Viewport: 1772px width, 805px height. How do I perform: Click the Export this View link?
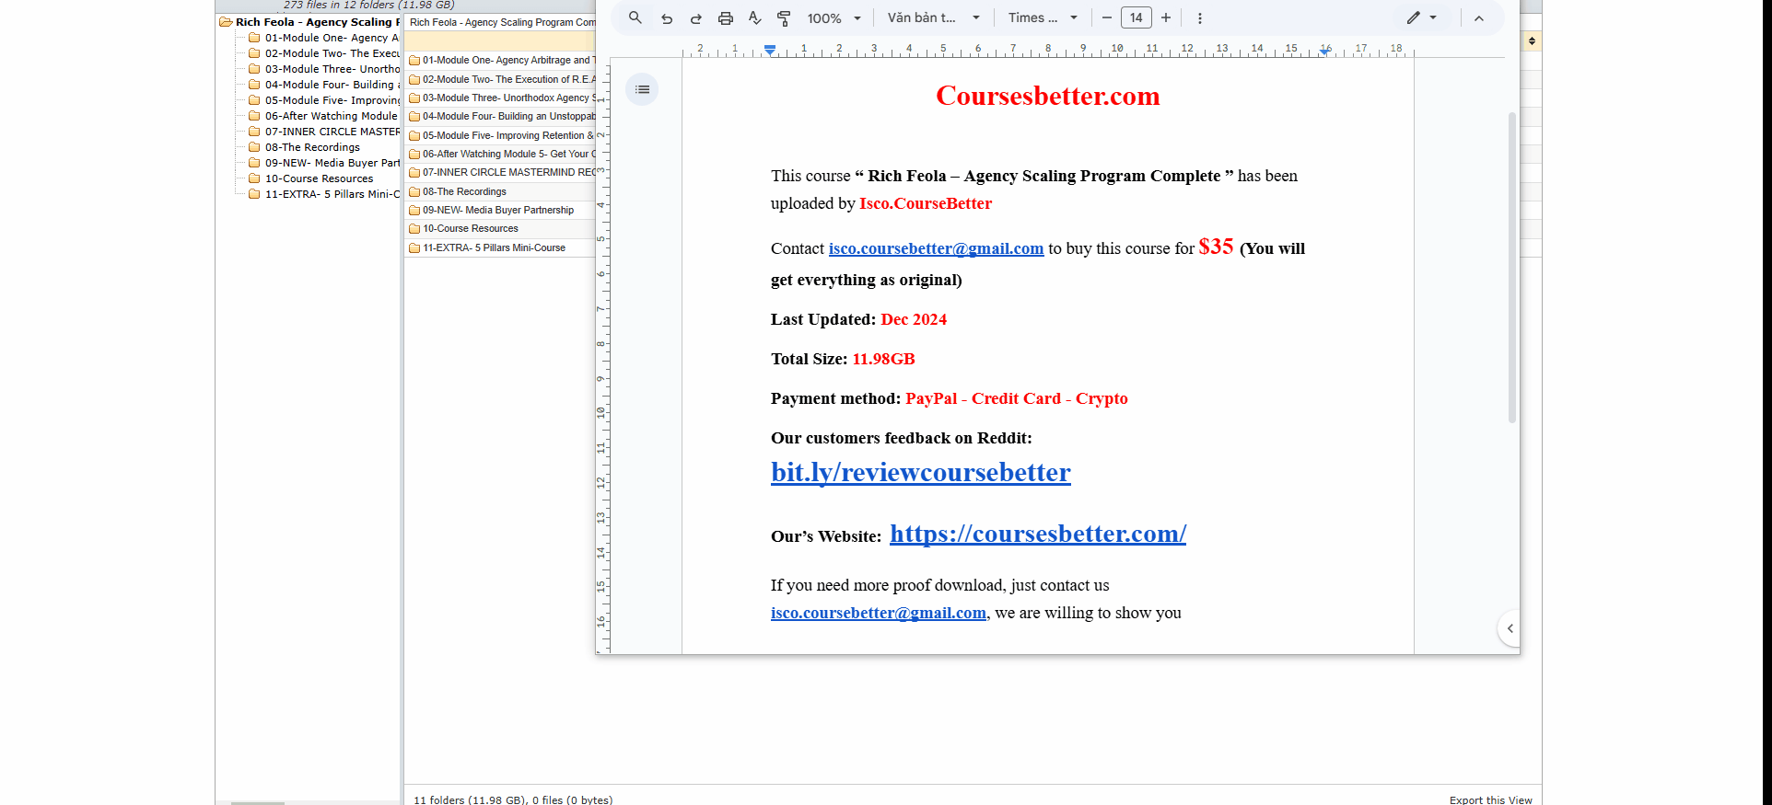[x=1490, y=799]
